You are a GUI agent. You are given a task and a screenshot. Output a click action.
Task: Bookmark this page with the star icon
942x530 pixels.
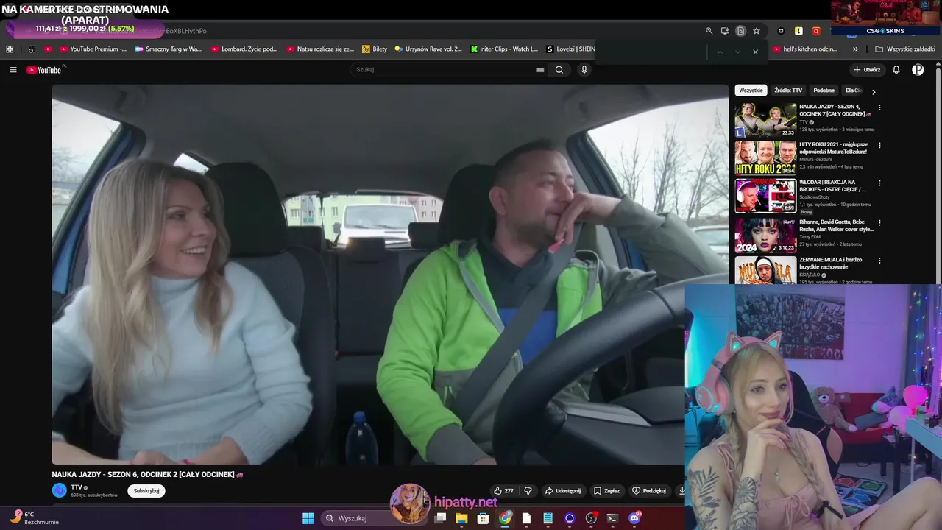click(x=757, y=31)
